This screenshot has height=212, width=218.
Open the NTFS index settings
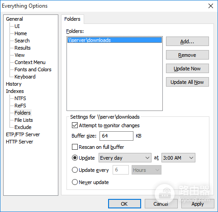pyautogui.click(x=20, y=98)
